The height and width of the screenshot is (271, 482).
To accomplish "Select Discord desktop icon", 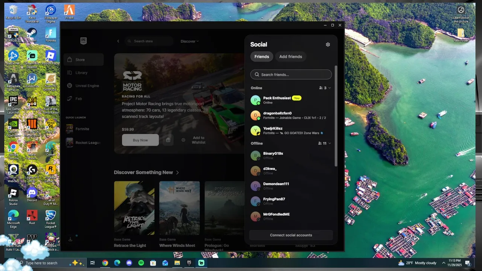I will [x=32, y=195].
